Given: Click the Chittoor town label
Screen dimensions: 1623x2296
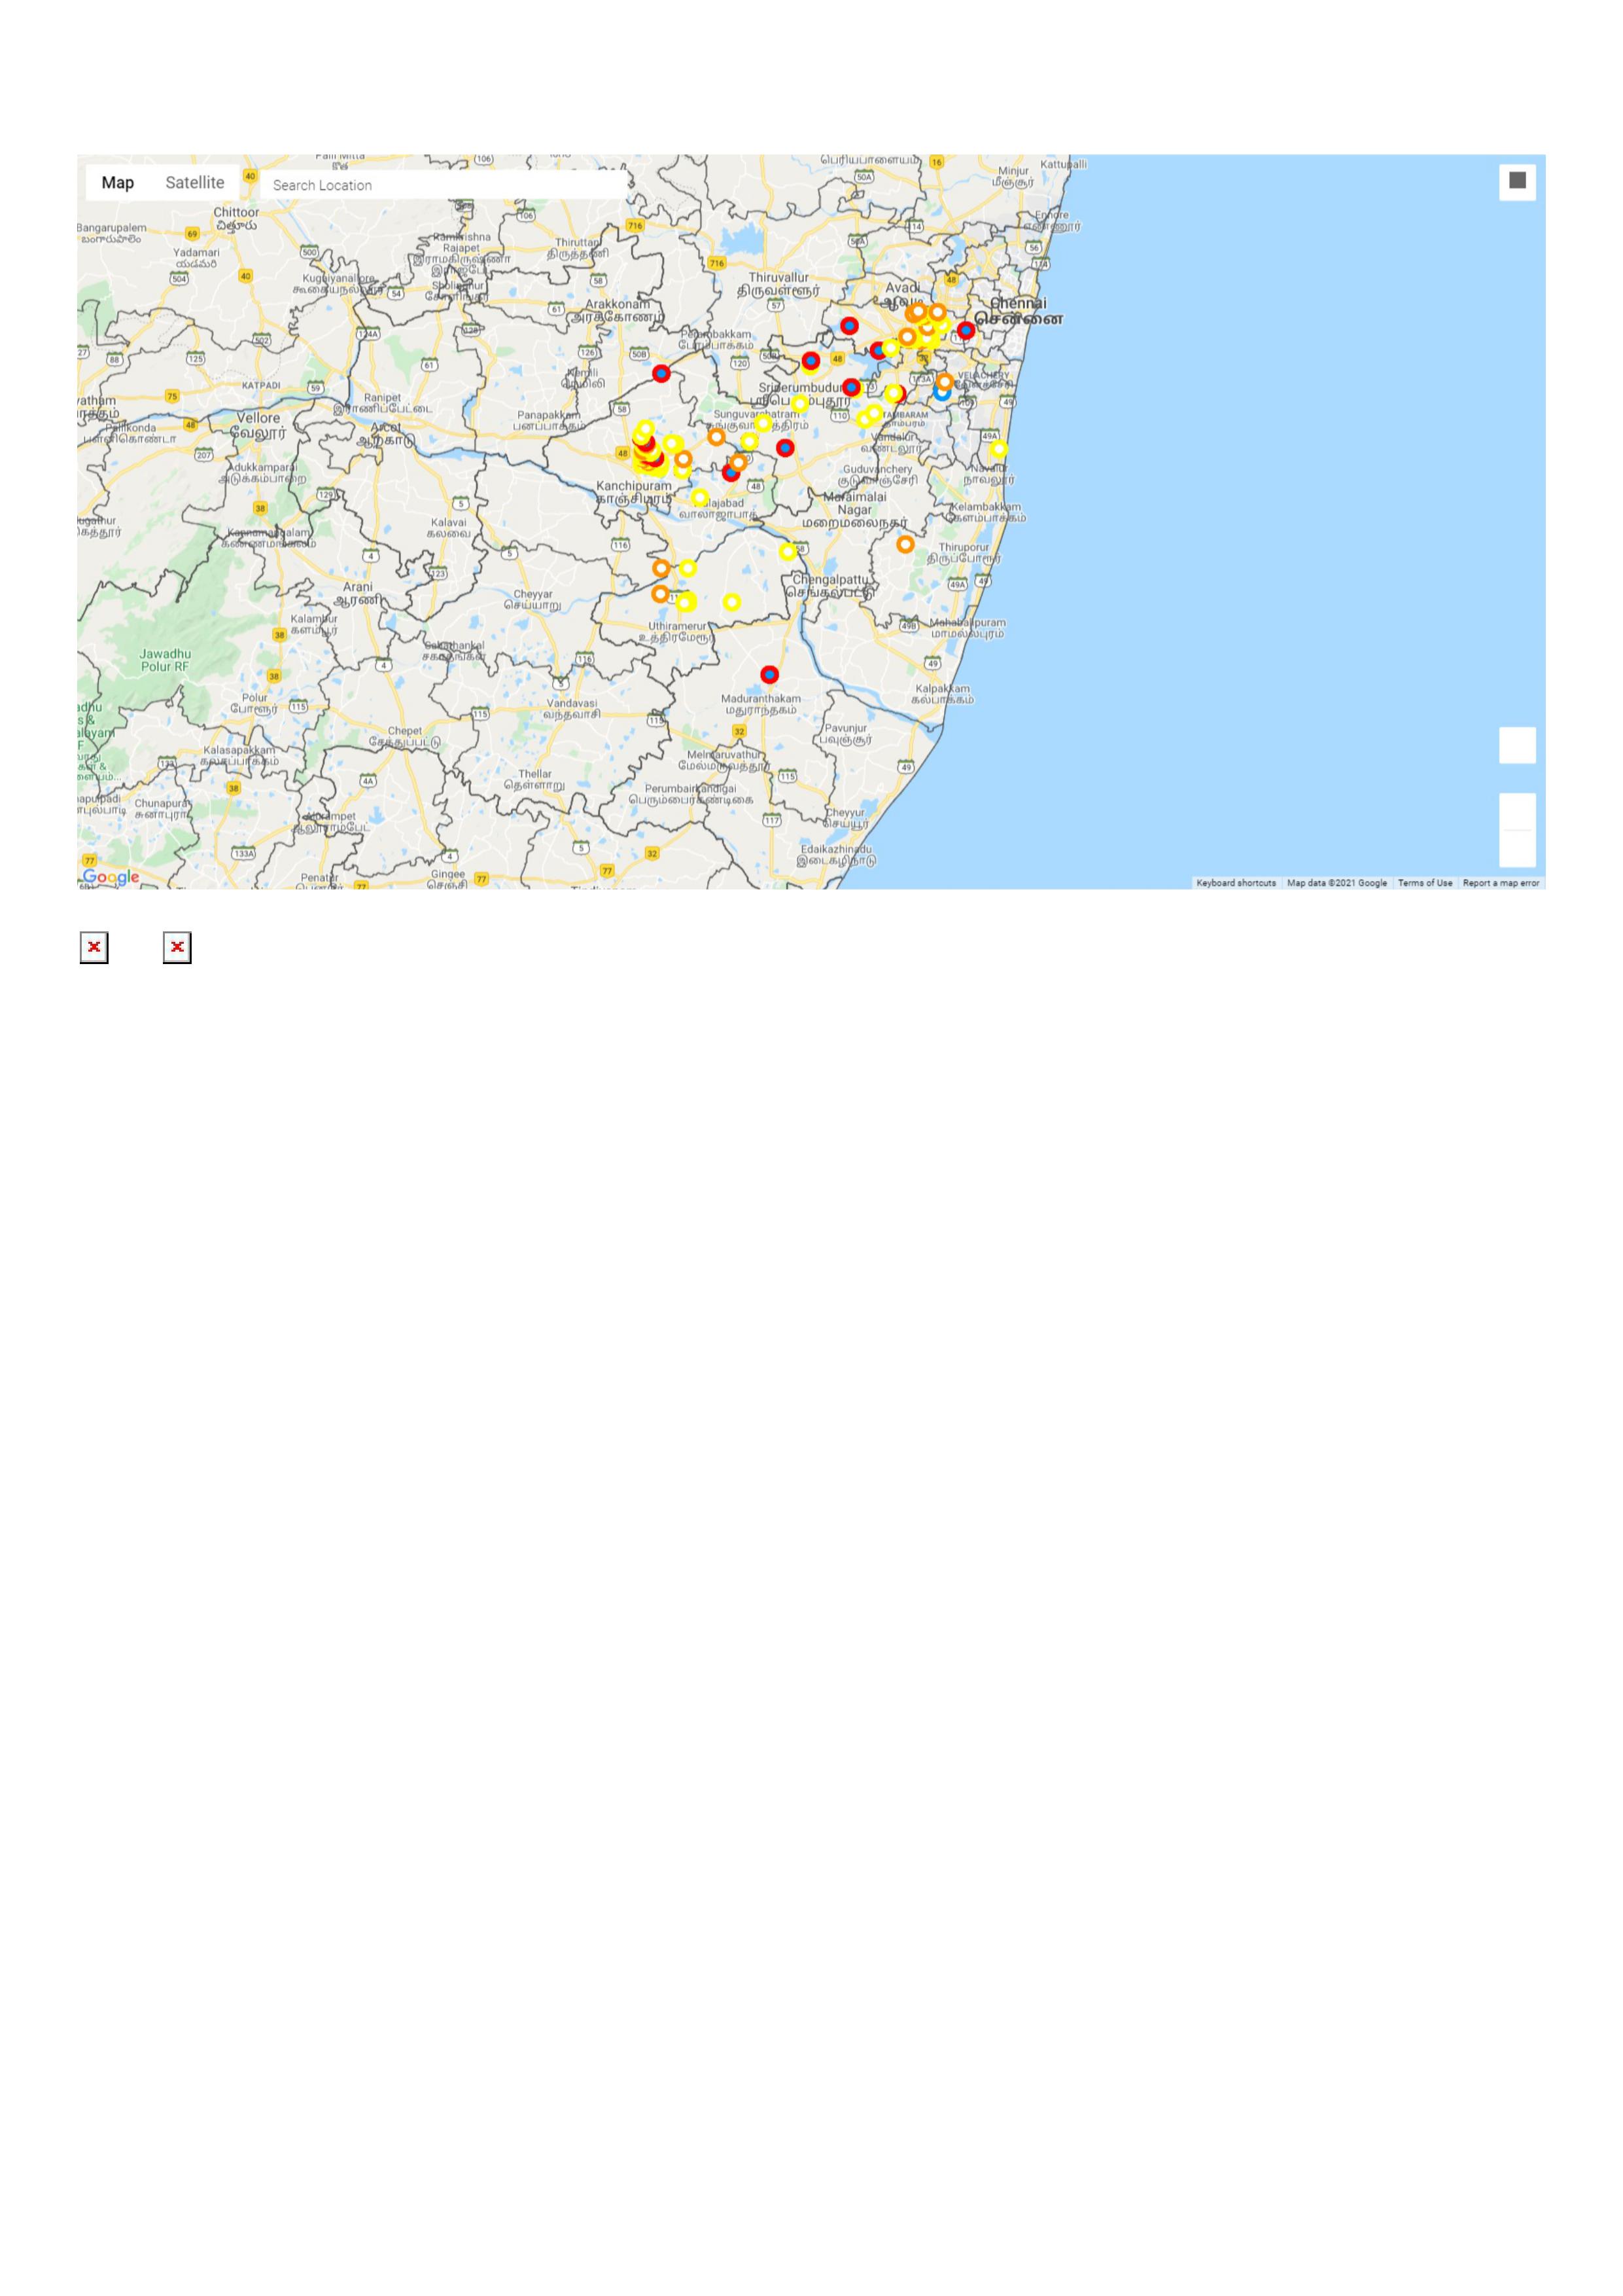Looking at the screenshot, I should [x=236, y=219].
